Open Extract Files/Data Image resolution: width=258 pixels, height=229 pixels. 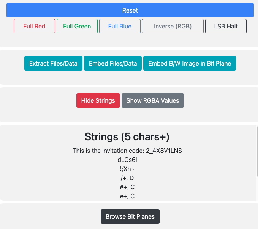(x=53, y=63)
